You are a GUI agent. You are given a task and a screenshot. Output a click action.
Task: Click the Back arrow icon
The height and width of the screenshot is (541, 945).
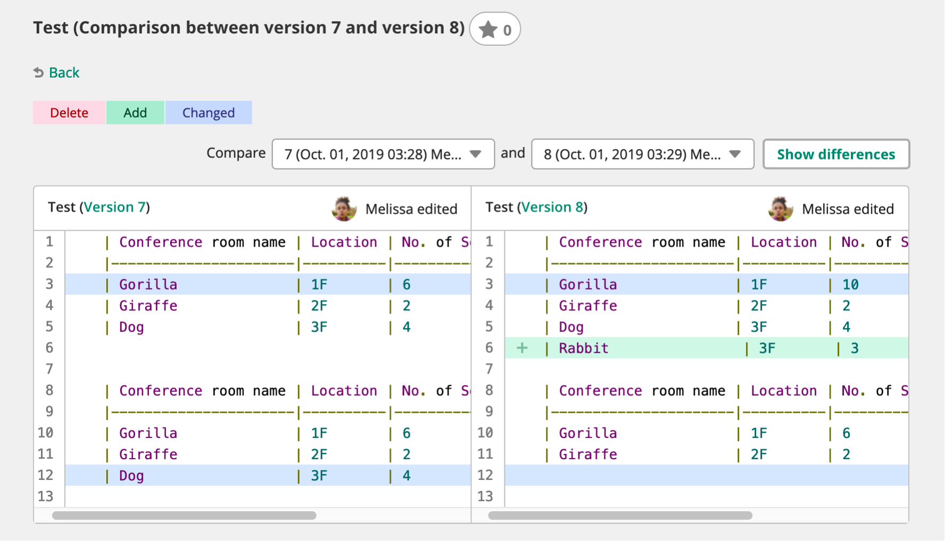pyautogui.click(x=39, y=72)
